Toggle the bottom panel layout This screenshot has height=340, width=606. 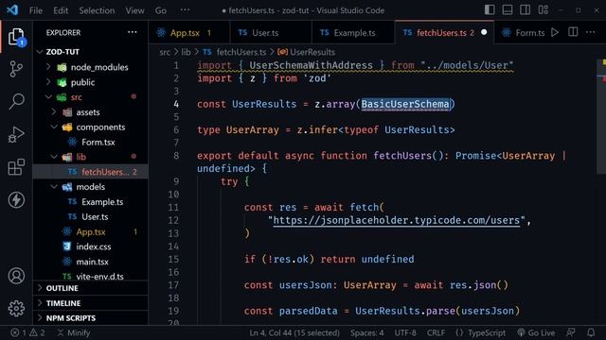coord(508,10)
